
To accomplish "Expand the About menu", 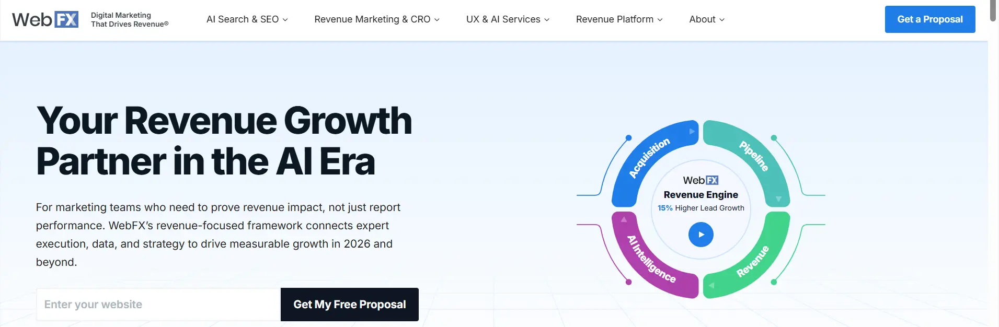I will pyautogui.click(x=707, y=19).
